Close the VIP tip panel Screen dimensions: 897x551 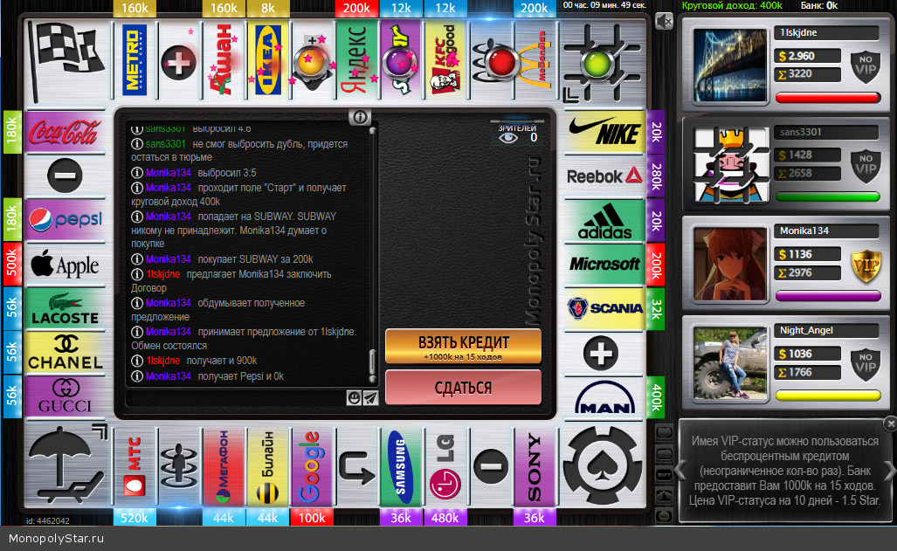[890, 424]
